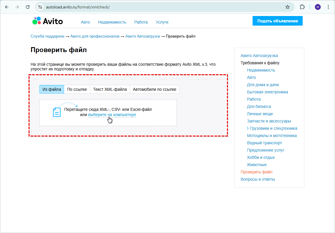Open the browser extensions puzzle icon
This screenshot has width=335, height=233.
pyautogui.click(x=302, y=7)
